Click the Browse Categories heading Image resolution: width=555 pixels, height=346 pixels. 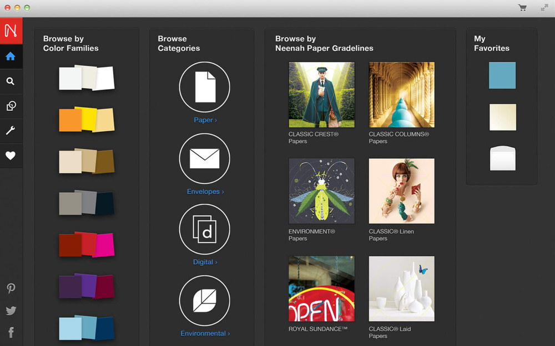pyautogui.click(x=179, y=43)
